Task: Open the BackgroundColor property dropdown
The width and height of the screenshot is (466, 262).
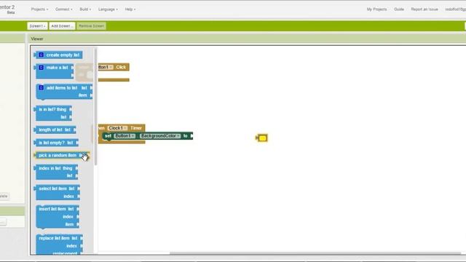Action: click(160, 136)
